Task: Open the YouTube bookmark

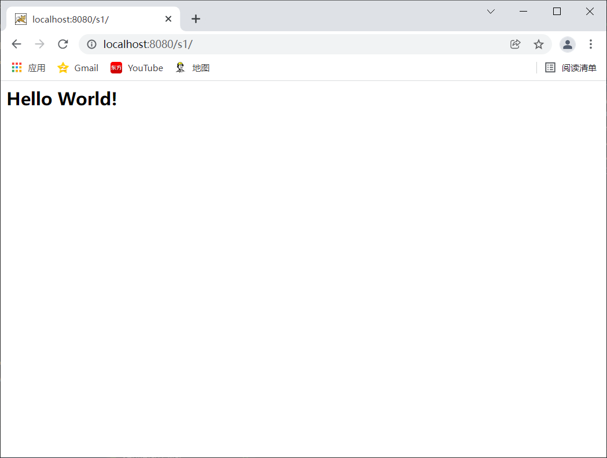Action: coord(137,68)
